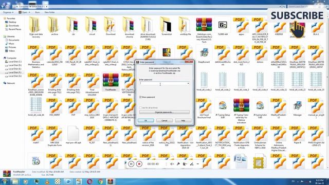
Task: Select the 32gb card data recovery folder
Action: click(35, 26)
